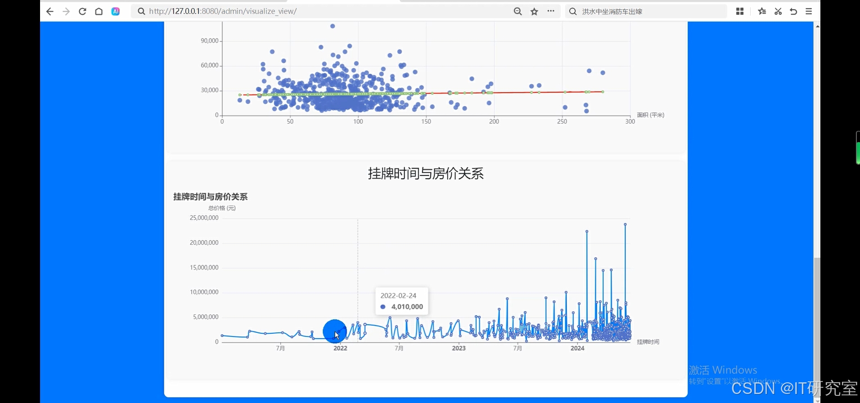
Task: Open the browser hamburger menu
Action: pyautogui.click(x=809, y=11)
